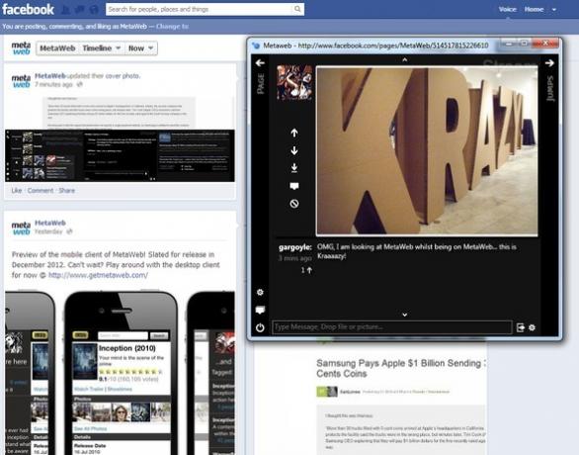Click the search magnifier icon

(x=297, y=9)
